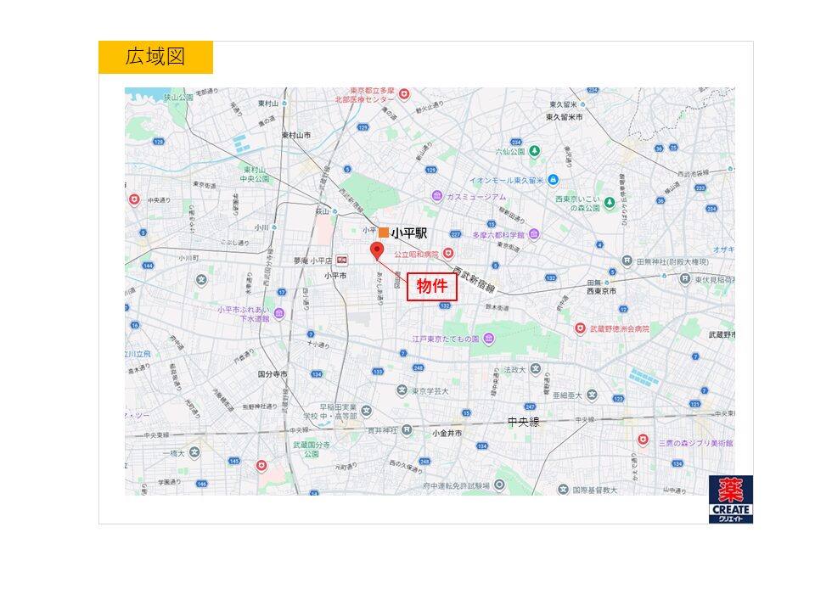Click the red-bordered 物件 label box

pyautogui.click(x=432, y=287)
